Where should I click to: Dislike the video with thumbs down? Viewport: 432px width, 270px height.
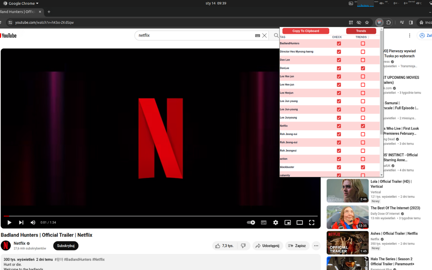(243, 246)
